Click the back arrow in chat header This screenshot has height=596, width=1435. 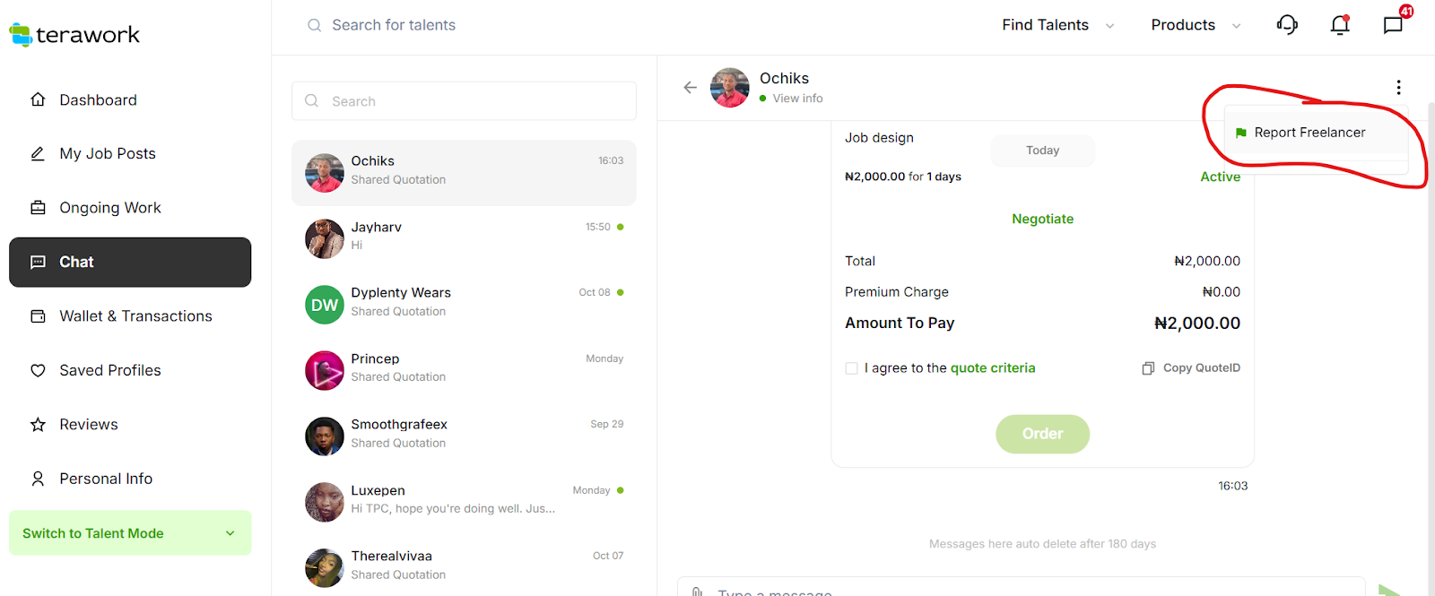click(690, 87)
